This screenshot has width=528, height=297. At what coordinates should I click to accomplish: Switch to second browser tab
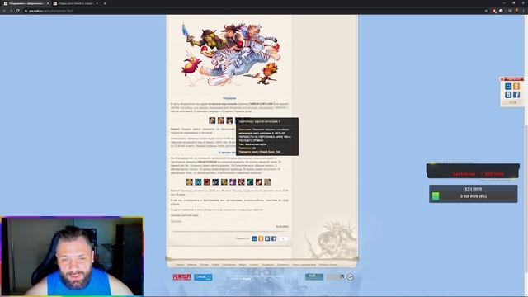coord(75,3)
